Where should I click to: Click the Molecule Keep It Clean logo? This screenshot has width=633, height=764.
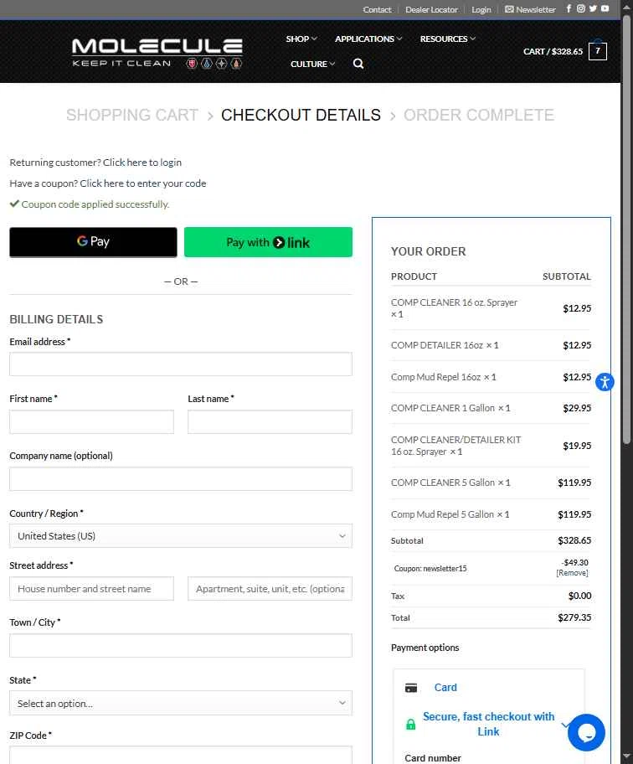tap(157, 53)
